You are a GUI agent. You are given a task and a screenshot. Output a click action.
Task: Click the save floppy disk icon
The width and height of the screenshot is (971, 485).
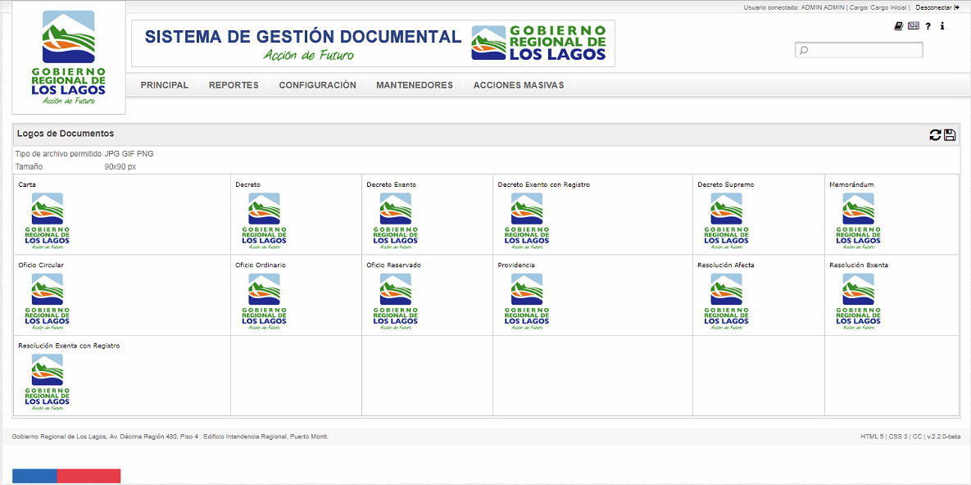(950, 135)
